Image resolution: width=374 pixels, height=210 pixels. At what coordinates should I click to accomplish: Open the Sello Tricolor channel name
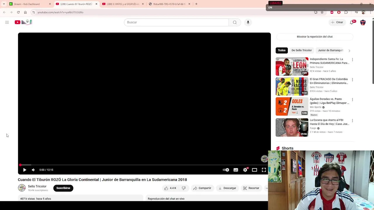37,186
